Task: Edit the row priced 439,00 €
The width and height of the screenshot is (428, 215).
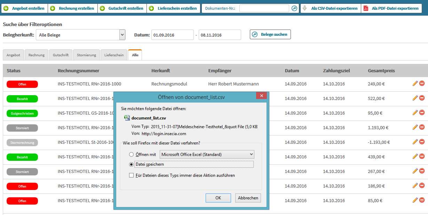Action: [415, 156]
